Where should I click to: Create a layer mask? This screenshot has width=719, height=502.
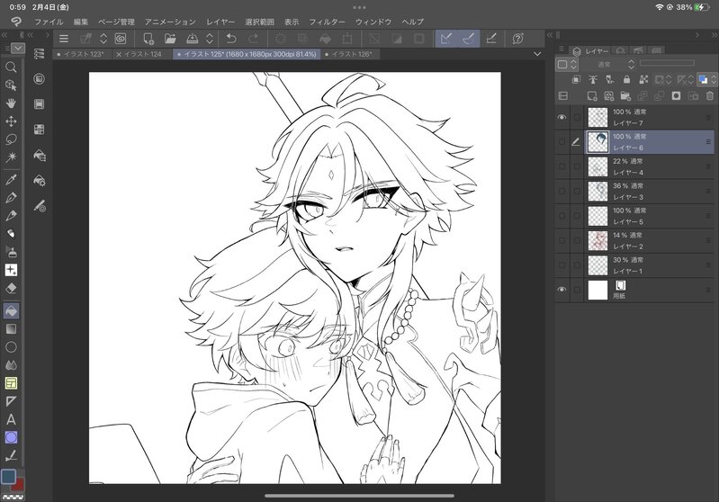[x=676, y=96]
